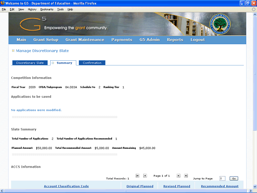Click the 'Total Records: 1' text
Screen dimensions: 257x193
pos(118,179)
